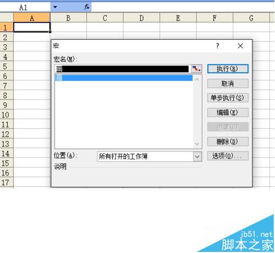The height and width of the screenshot is (253, 275).
Task: Click the 执行(R) run button
Action: [x=228, y=69]
